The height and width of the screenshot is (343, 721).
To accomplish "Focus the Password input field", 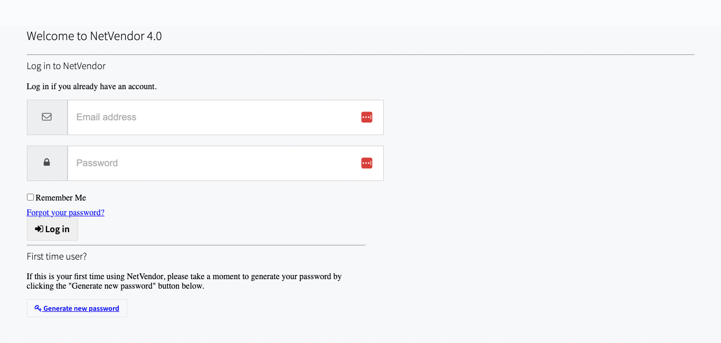I will [211, 163].
